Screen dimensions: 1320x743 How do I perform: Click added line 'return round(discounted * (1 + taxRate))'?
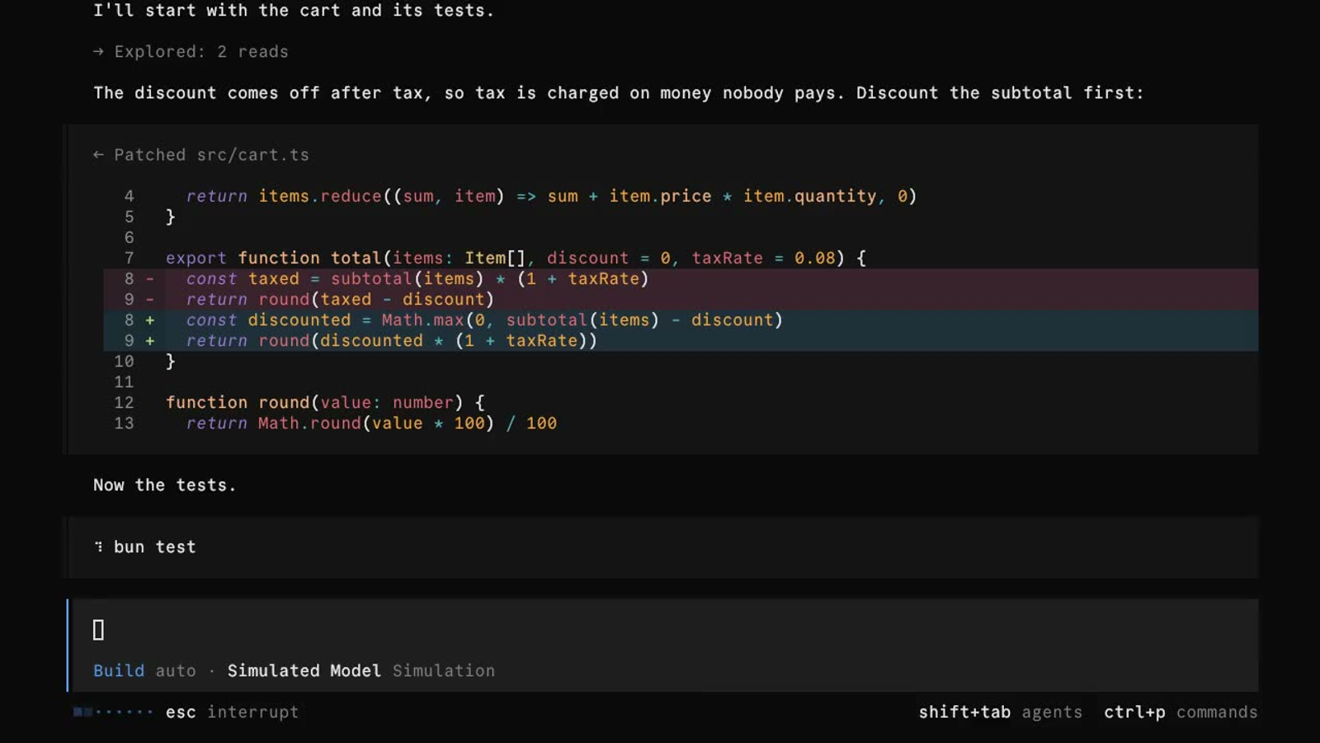tap(681, 341)
